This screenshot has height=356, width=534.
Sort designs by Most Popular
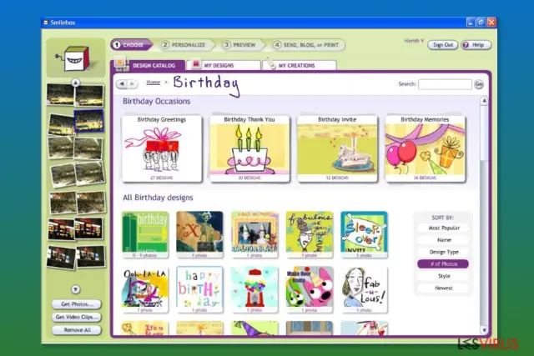pos(443,228)
